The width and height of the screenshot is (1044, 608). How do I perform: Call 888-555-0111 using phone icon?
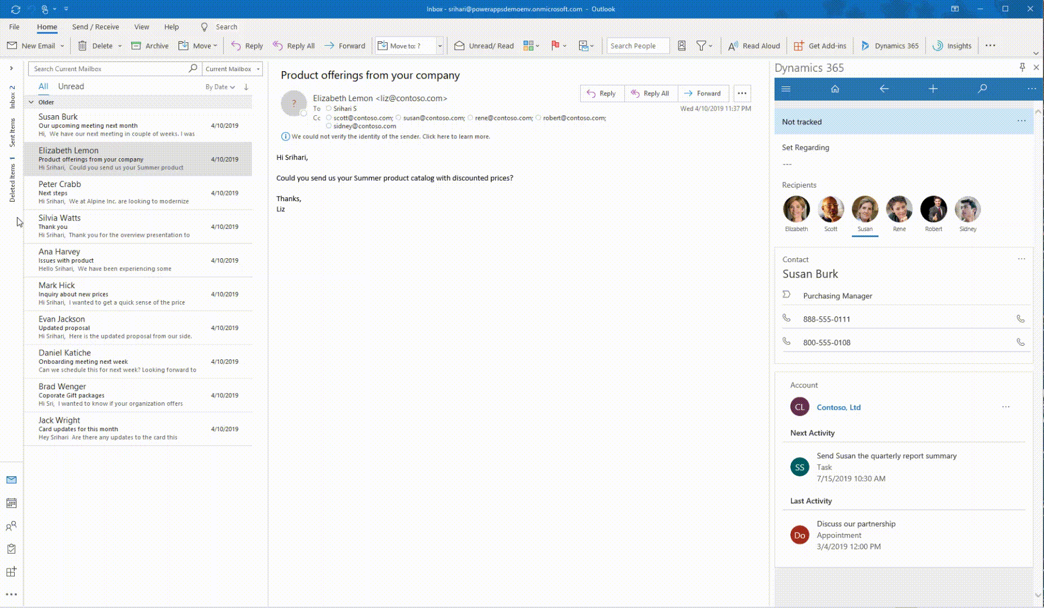1020,319
